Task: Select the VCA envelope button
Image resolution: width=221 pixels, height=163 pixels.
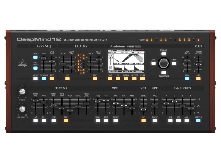Action: click(170, 121)
